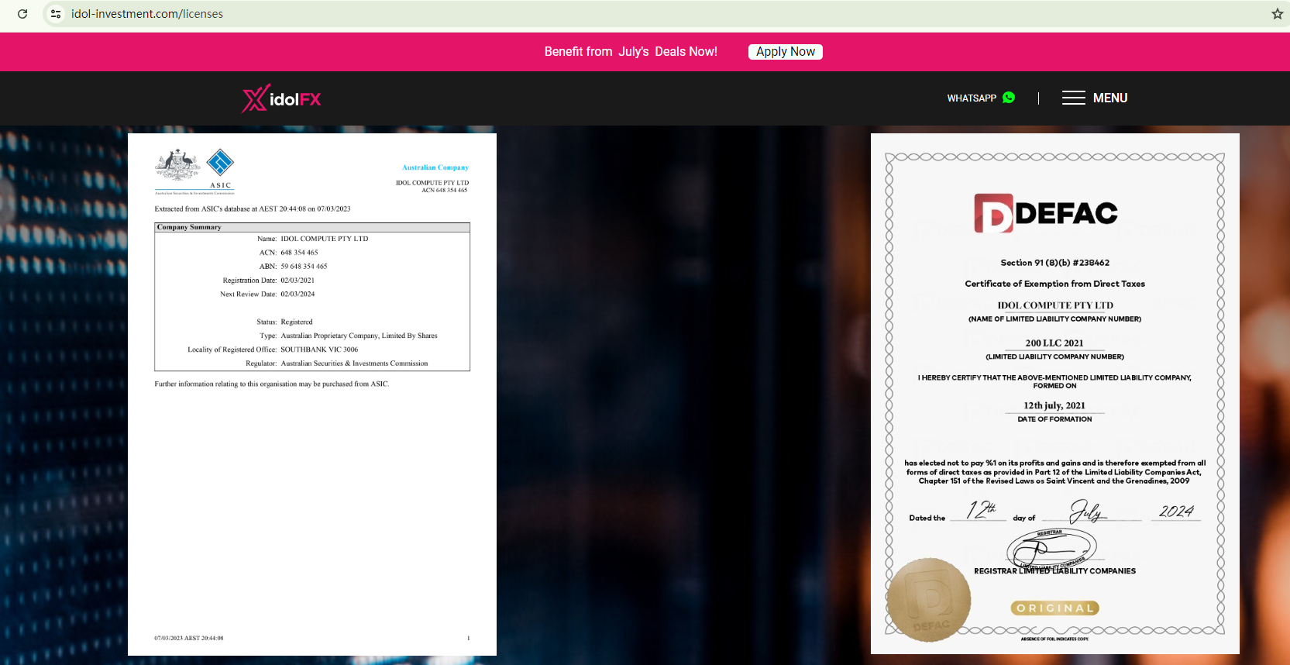Click the locality 'SOUTHBANK VIC 3006'
The image size is (1290, 665).
319,350
